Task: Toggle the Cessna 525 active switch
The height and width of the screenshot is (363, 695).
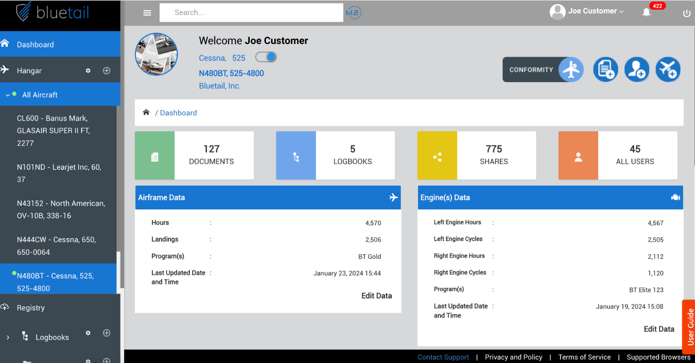Action: click(265, 56)
